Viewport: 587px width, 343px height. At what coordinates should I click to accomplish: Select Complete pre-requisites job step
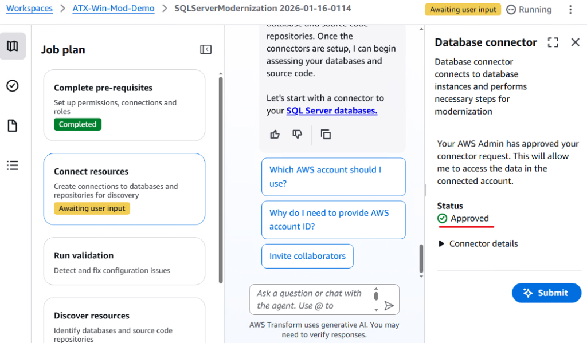pos(124,105)
